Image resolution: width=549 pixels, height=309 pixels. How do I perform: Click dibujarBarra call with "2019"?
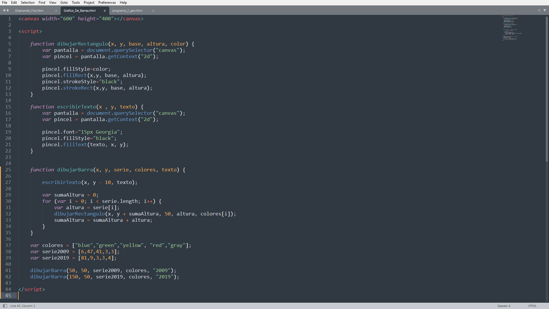[x=105, y=277]
